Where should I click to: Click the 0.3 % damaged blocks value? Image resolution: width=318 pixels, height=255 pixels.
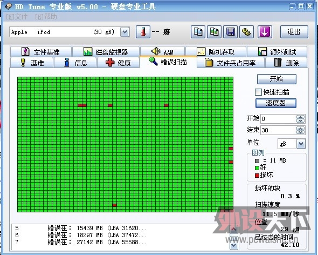pyautogui.click(x=290, y=196)
